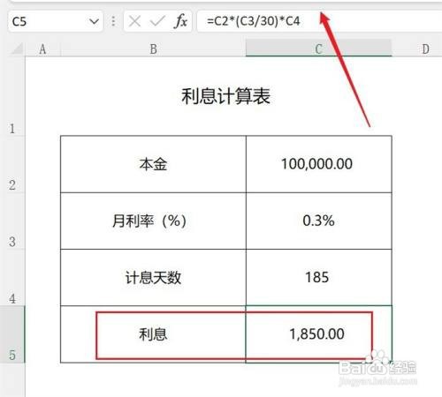The image size is (442, 397).
Task: Select row 3 header
Action: coord(12,221)
